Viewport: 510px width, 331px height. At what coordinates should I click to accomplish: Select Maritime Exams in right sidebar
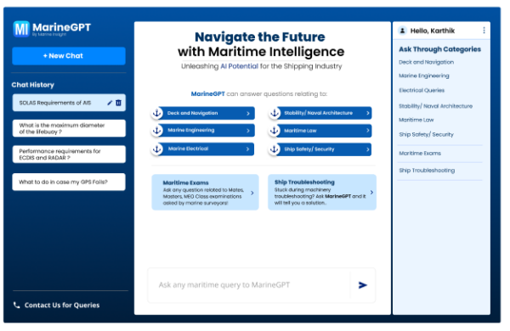[420, 154]
